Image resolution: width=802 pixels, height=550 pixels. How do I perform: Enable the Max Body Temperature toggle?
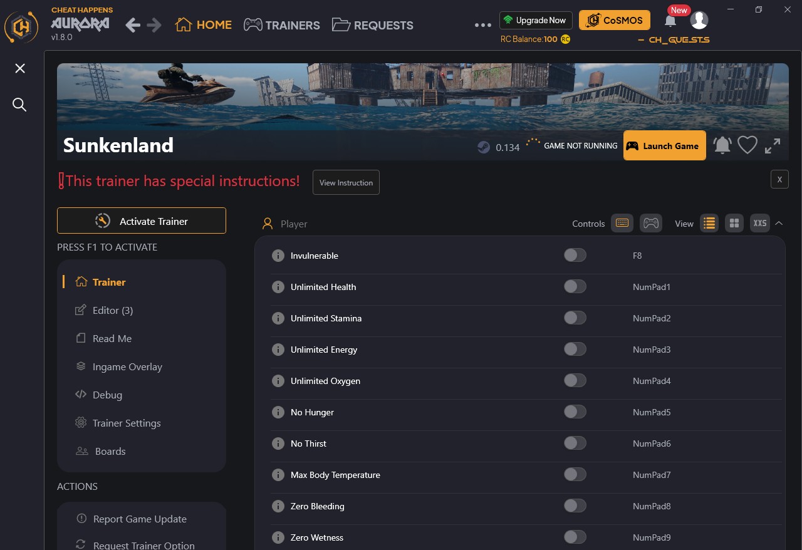pos(575,474)
